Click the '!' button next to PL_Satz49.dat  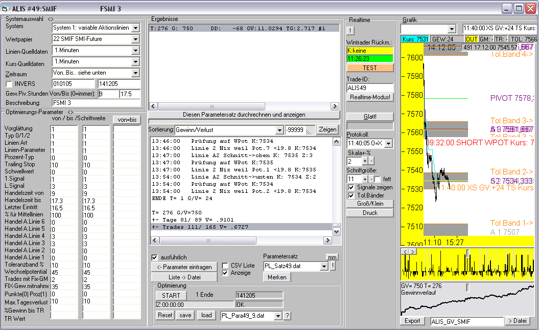pyautogui.click(x=333, y=266)
